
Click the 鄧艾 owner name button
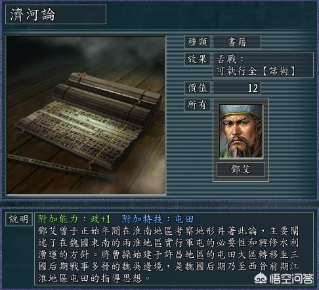point(241,169)
